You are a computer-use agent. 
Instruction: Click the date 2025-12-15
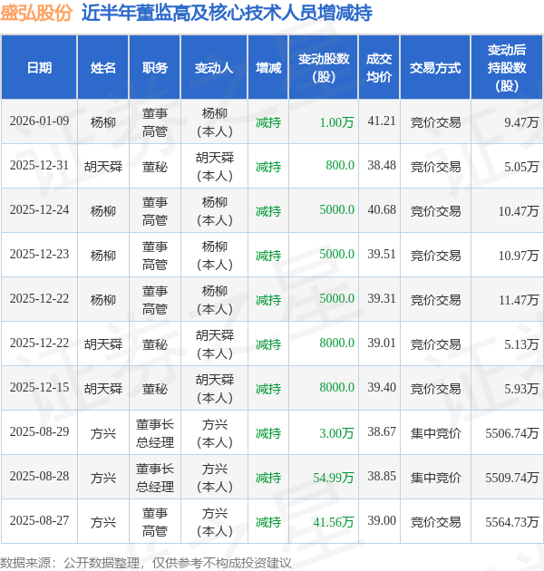[x=39, y=387]
